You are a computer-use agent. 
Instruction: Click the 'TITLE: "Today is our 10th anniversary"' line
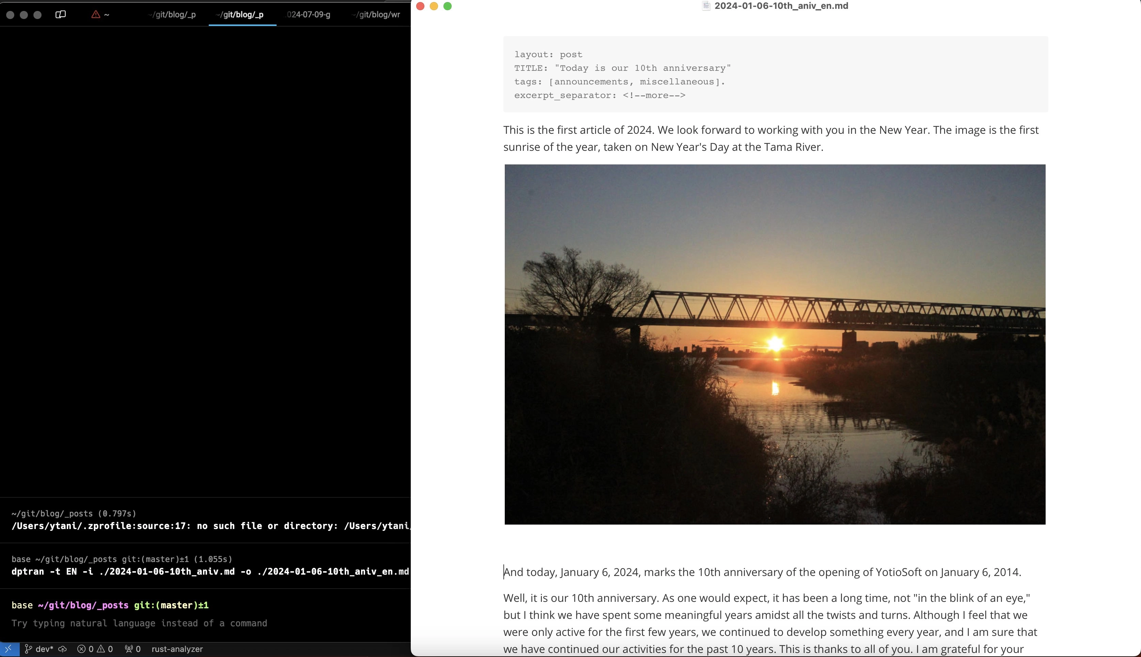click(x=622, y=68)
